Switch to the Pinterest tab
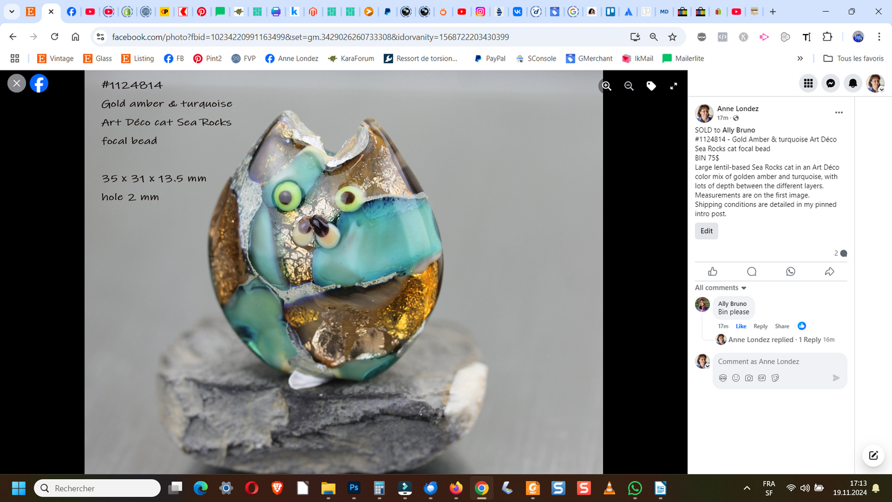892x502 pixels. click(201, 12)
